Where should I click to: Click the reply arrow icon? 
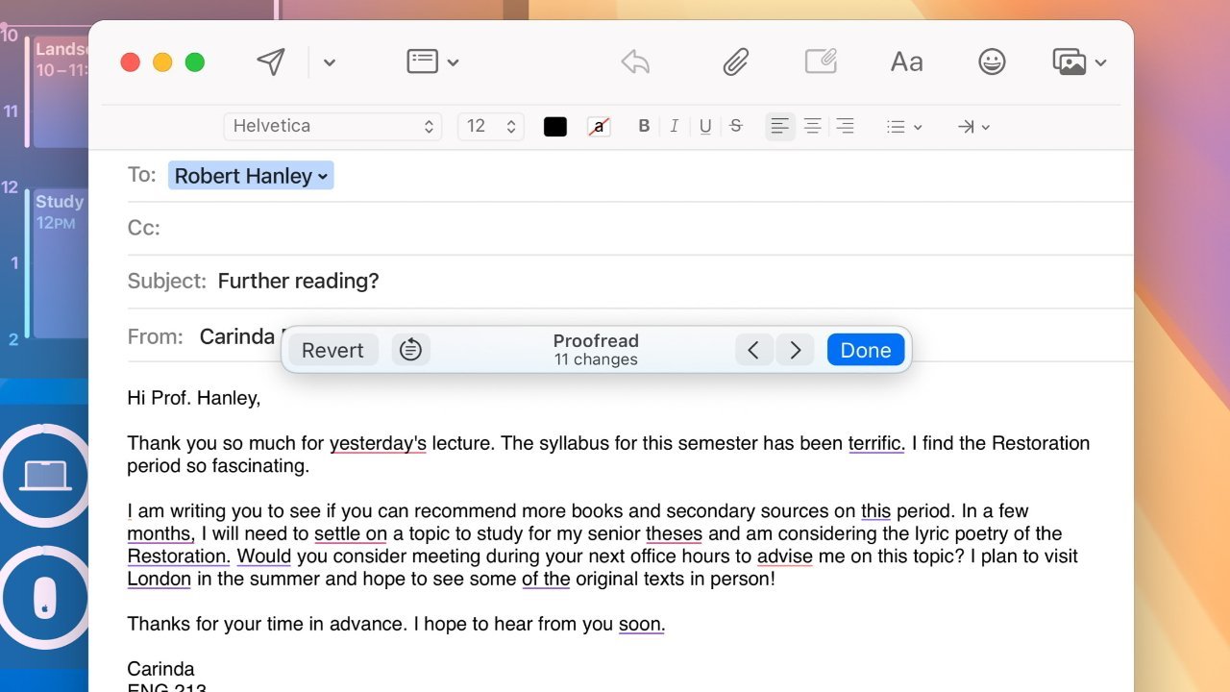click(x=635, y=62)
